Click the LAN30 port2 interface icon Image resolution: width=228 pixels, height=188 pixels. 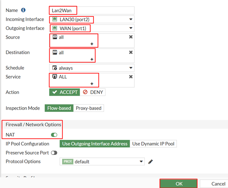(55, 20)
